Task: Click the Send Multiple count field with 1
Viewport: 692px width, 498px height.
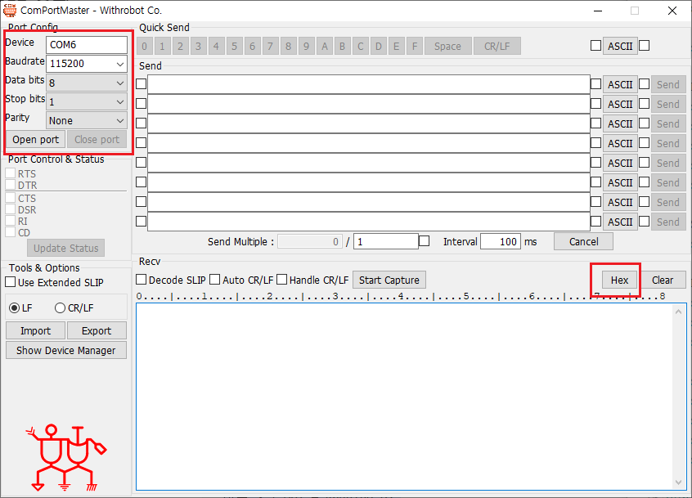Action: 386,242
